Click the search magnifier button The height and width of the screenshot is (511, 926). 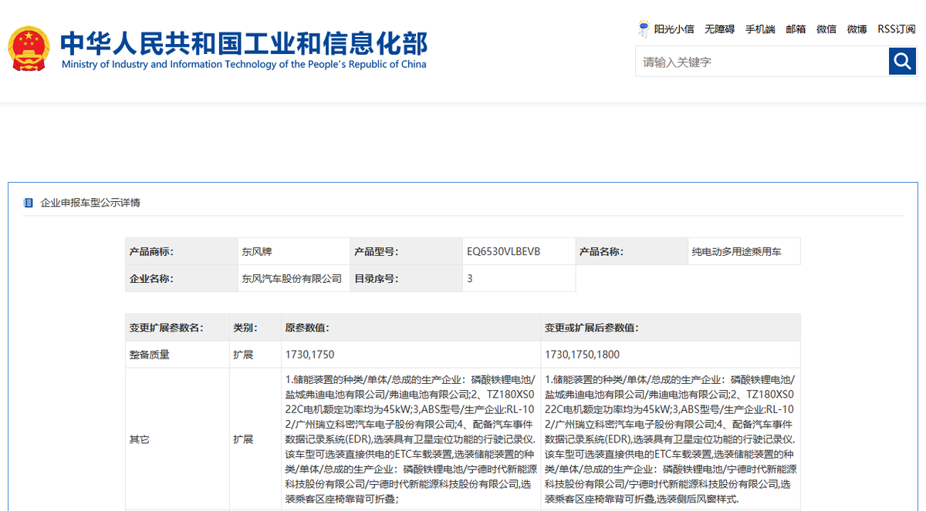902,61
